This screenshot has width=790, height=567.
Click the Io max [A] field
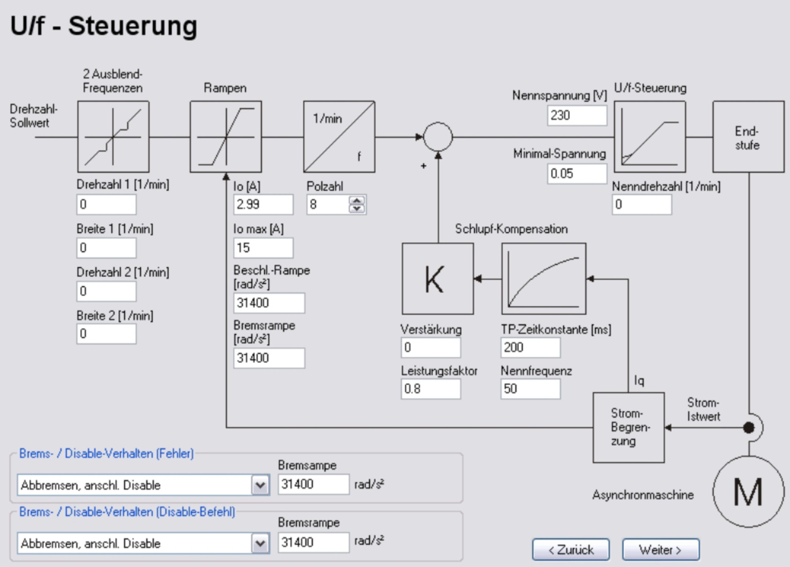point(263,248)
